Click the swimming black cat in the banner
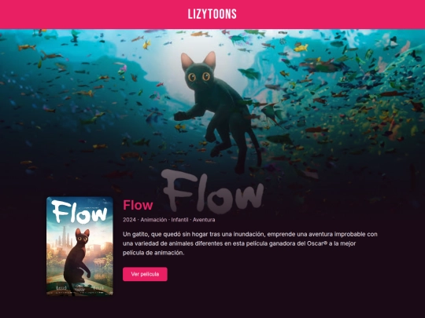425x318 pixels. [x=218, y=111]
